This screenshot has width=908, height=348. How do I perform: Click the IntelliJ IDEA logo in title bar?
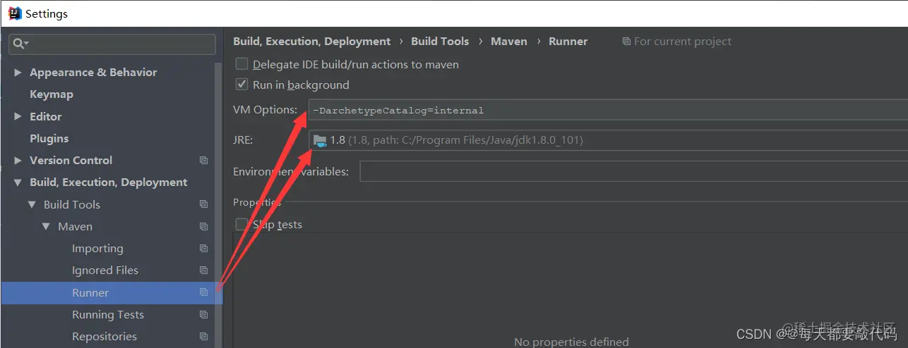click(15, 13)
